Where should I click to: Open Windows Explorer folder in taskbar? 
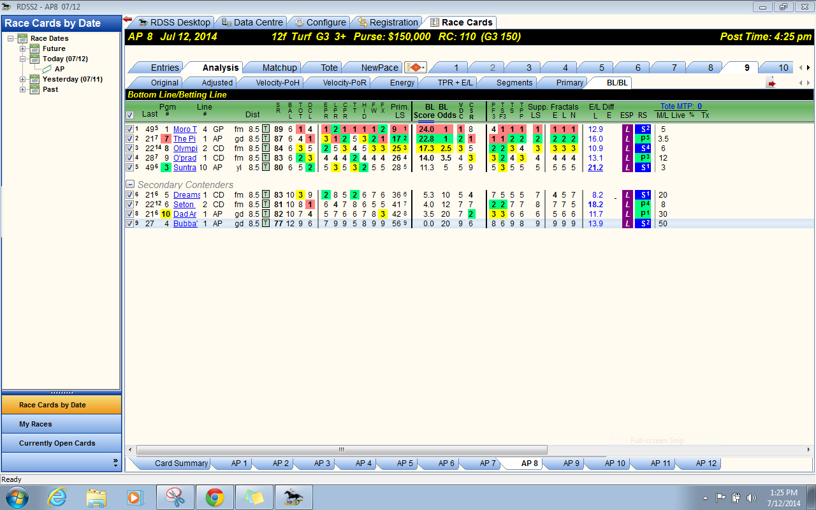click(96, 497)
